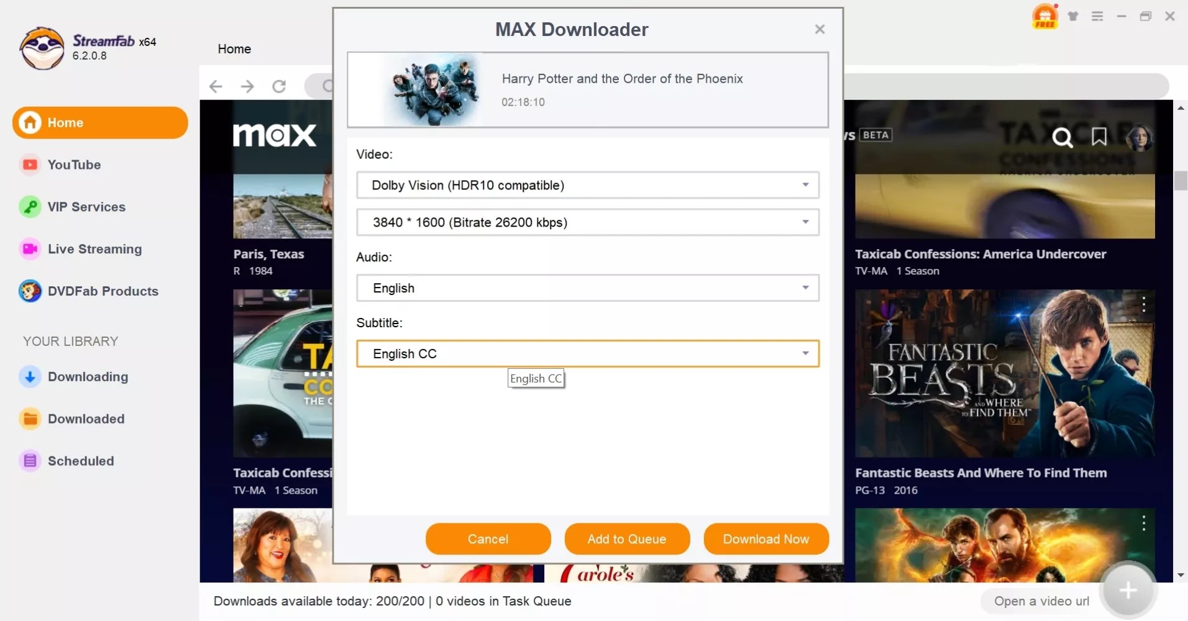Click the max logo on the page
The height and width of the screenshot is (621, 1188).
[275, 135]
